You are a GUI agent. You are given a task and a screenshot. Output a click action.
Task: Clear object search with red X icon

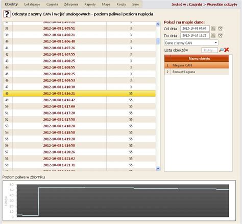[x=227, y=50]
